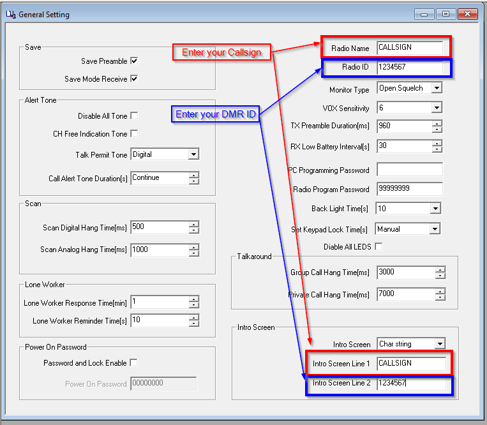The image size is (487, 425).
Task: Check the Diable All LEDS box
Action: click(x=378, y=246)
